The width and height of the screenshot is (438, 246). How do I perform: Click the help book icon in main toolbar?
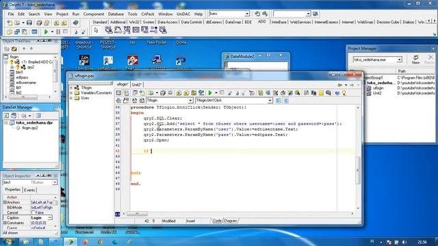[76, 23]
